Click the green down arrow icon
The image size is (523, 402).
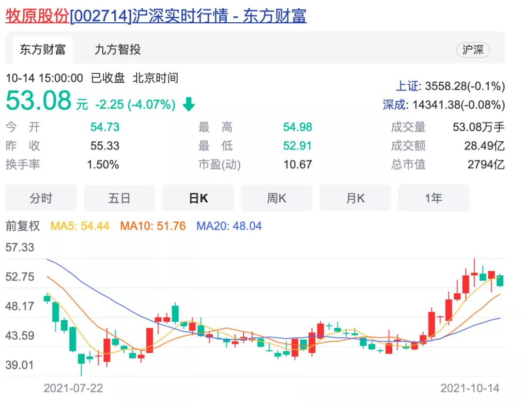[188, 104]
